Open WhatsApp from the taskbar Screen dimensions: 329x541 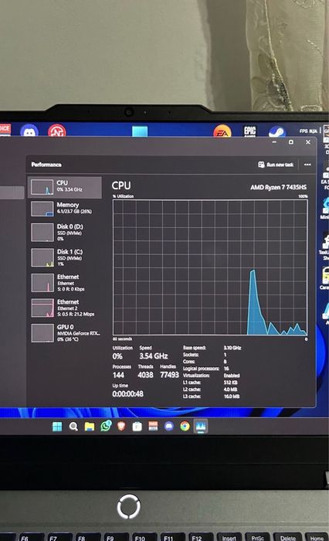tap(106, 426)
